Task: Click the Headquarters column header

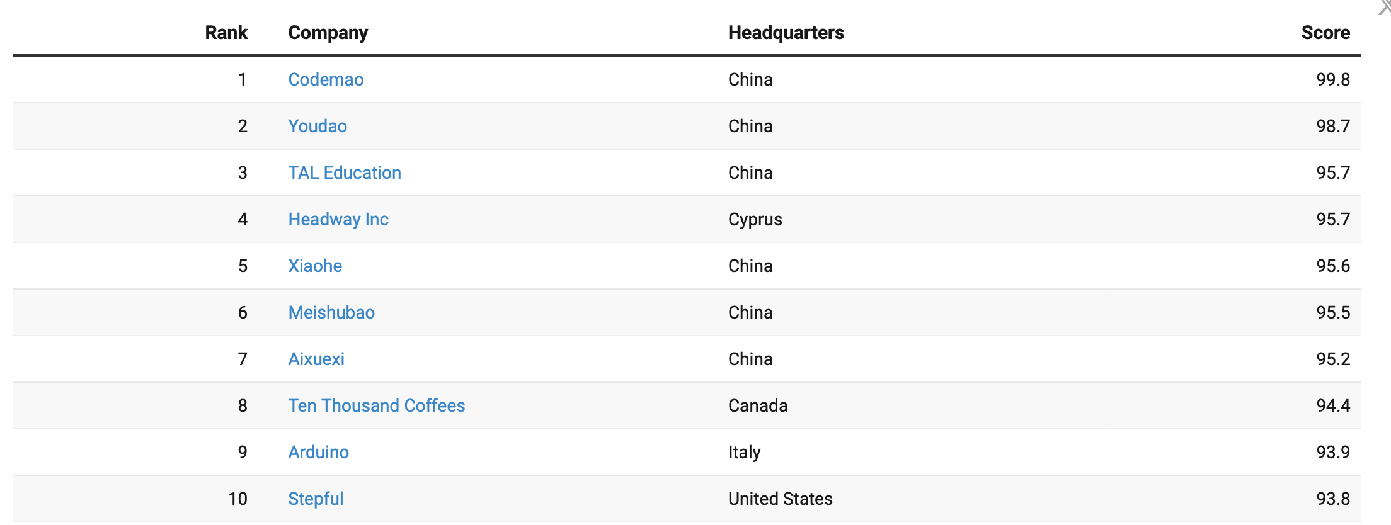Action: coord(786,33)
